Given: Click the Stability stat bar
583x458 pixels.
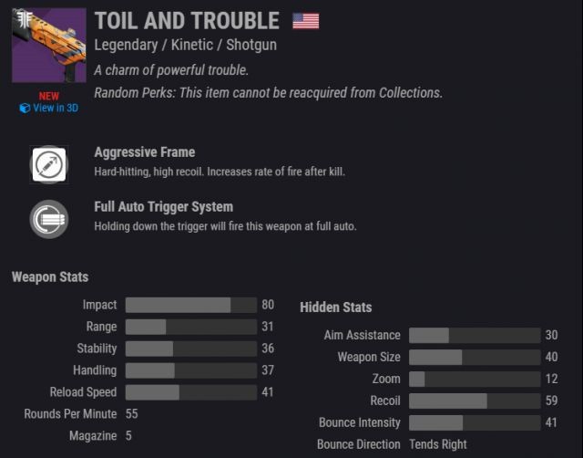Looking at the screenshot, I should [191, 349].
